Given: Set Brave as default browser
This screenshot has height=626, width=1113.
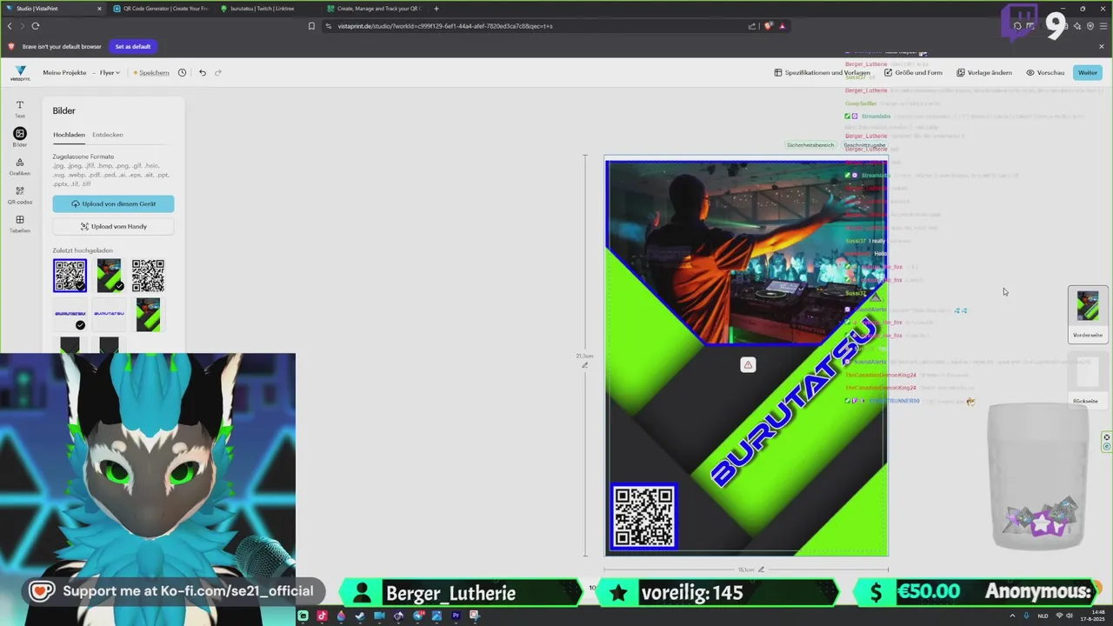Looking at the screenshot, I should click(x=133, y=46).
